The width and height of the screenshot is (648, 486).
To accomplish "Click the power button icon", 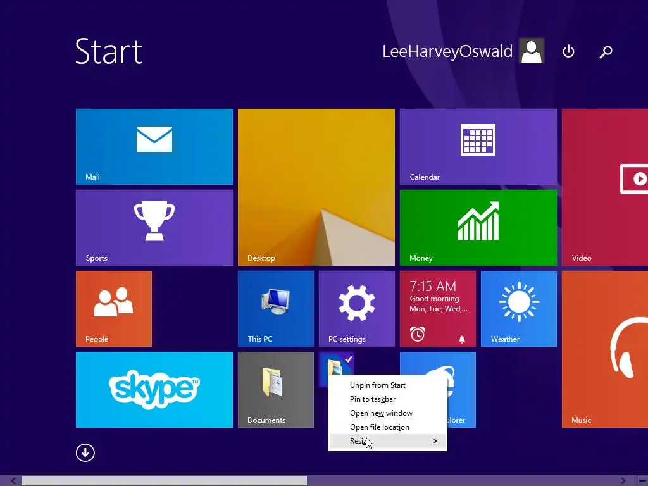I will [x=569, y=51].
